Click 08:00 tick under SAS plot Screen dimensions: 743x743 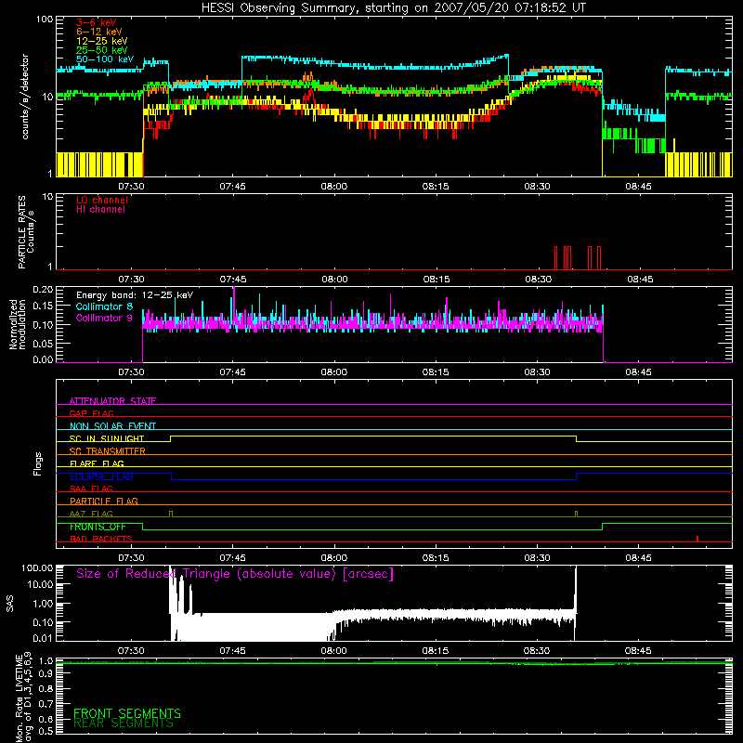[334, 650]
